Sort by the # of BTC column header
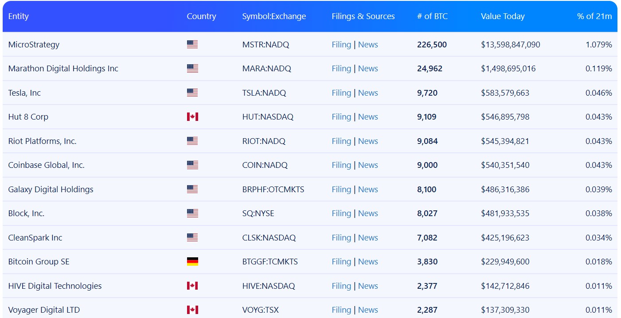Screen dimensions: 621x318 click(432, 16)
